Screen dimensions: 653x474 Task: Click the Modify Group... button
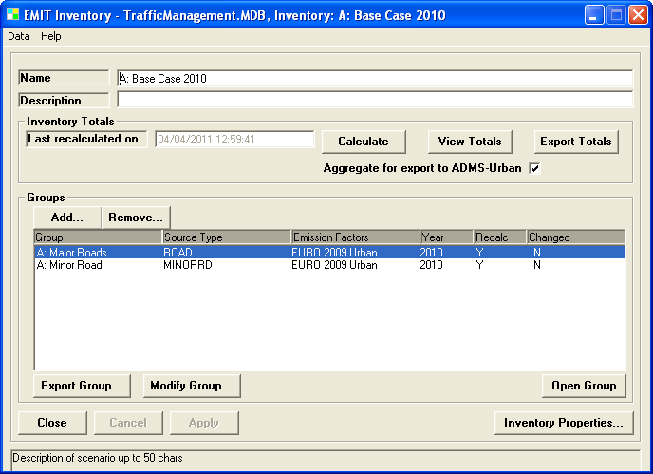[192, 386]
